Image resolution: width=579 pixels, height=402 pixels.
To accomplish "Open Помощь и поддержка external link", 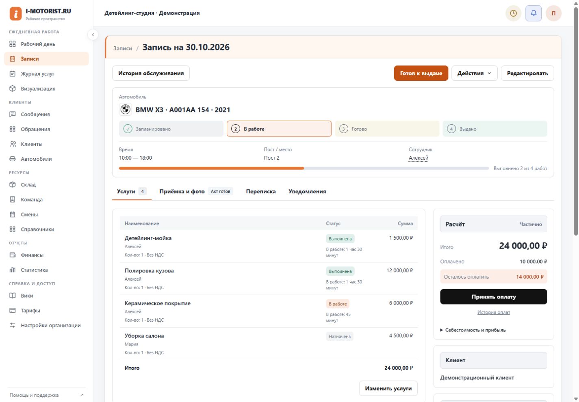I will click(x=46, y=395).
